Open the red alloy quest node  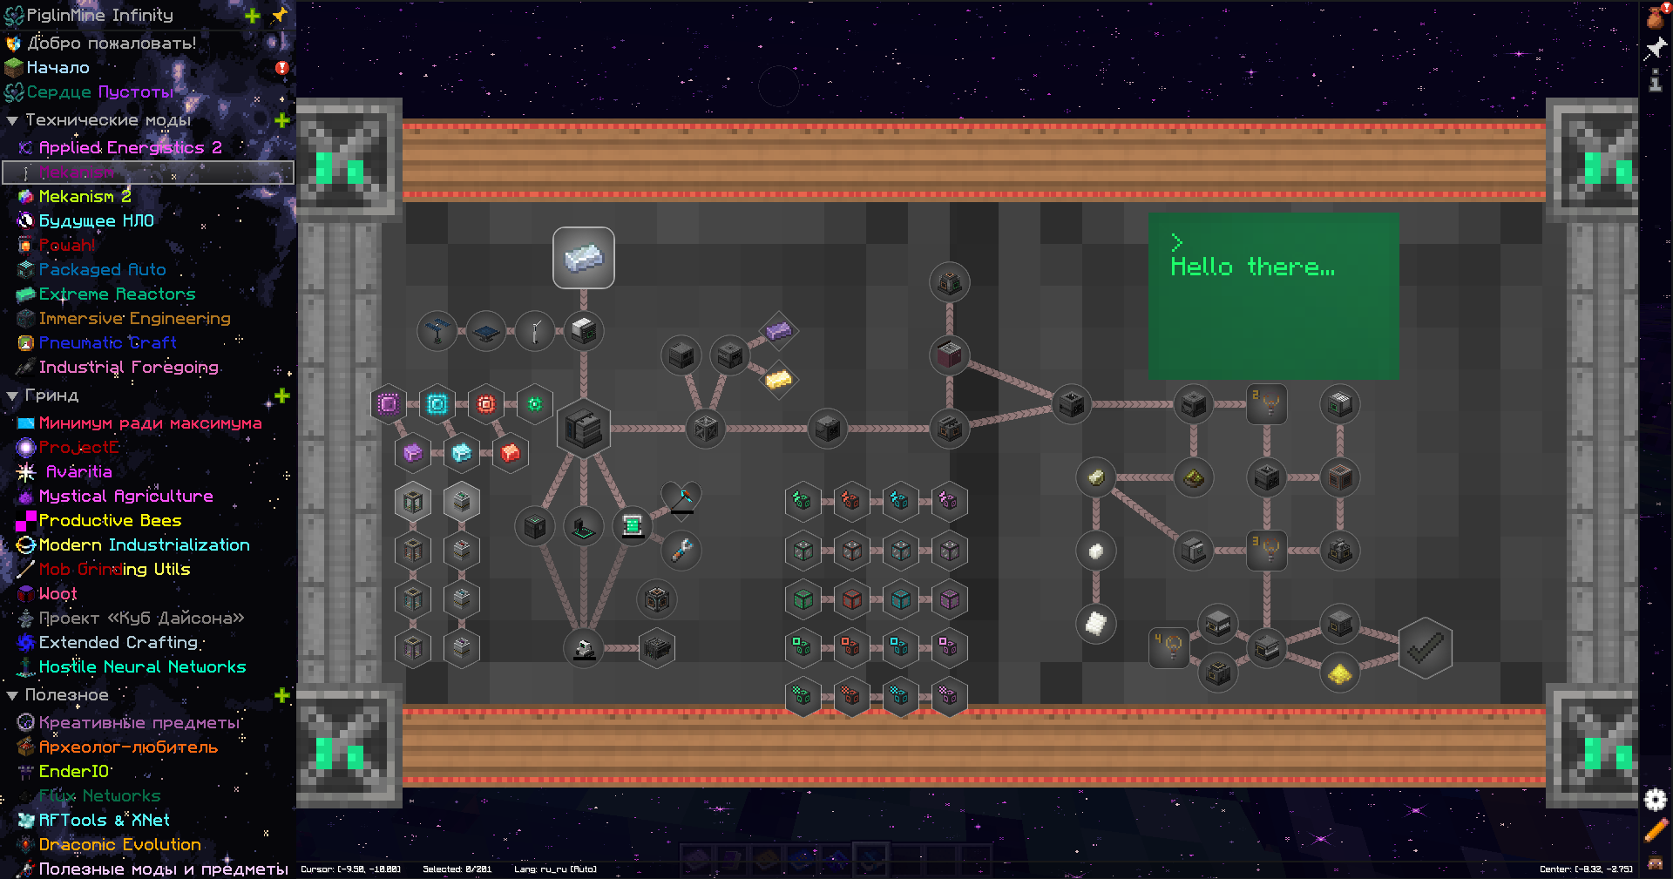pyautogui.click(x=511, y=453)
